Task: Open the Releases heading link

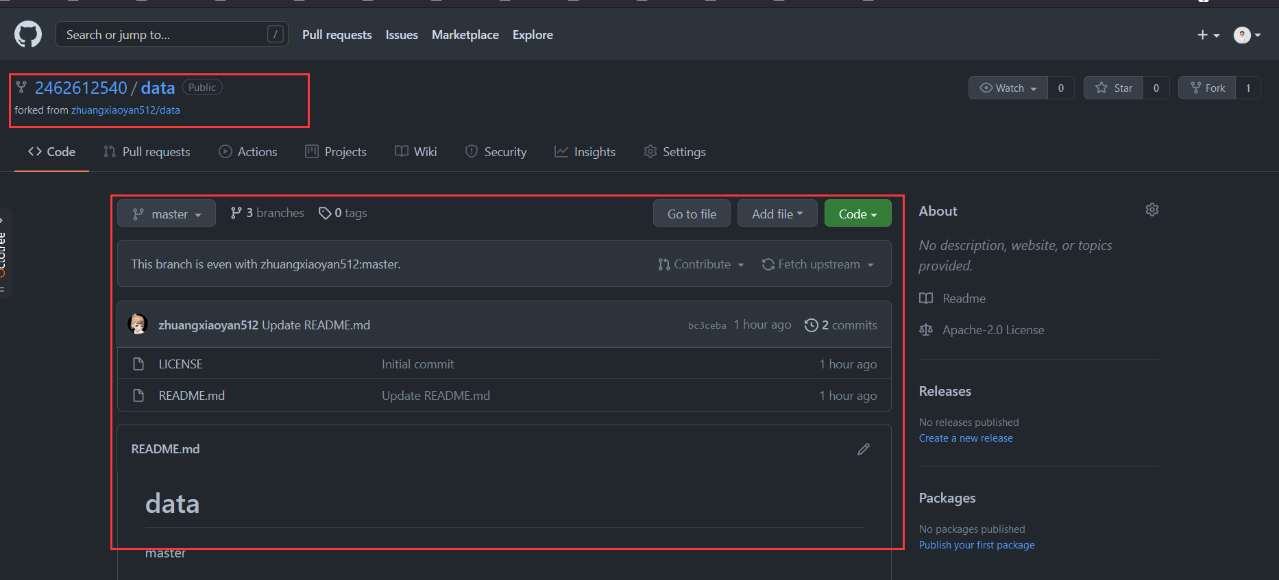Action: pos(945,391)
